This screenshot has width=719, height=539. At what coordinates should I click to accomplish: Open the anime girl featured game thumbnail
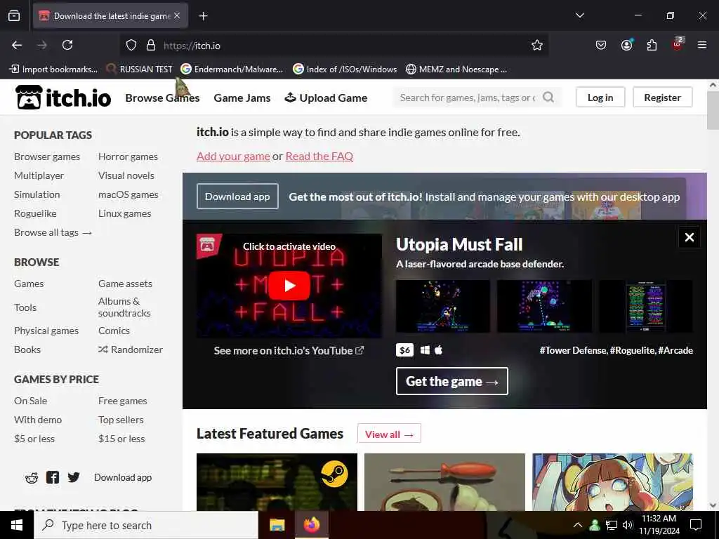(x=612, y=481)
